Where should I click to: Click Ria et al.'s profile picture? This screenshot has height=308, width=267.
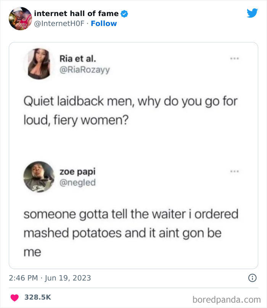[39, 63]
